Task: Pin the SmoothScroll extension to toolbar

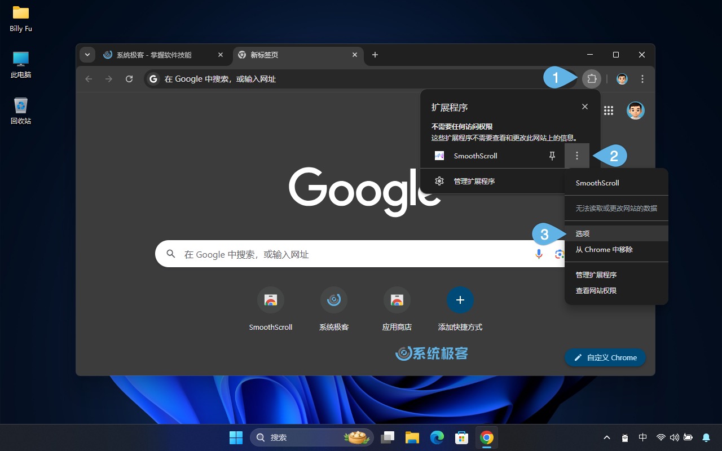Action: [552, 156]
